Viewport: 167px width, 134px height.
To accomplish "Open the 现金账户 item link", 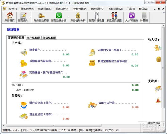I will click(x=35, y=50).
